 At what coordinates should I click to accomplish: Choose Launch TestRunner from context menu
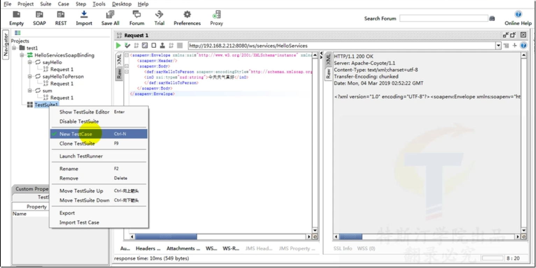coord(99,156)
